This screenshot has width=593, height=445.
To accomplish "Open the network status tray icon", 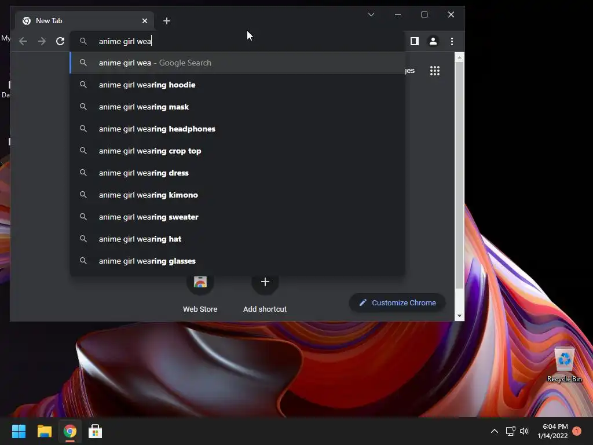I will (511, 431).
